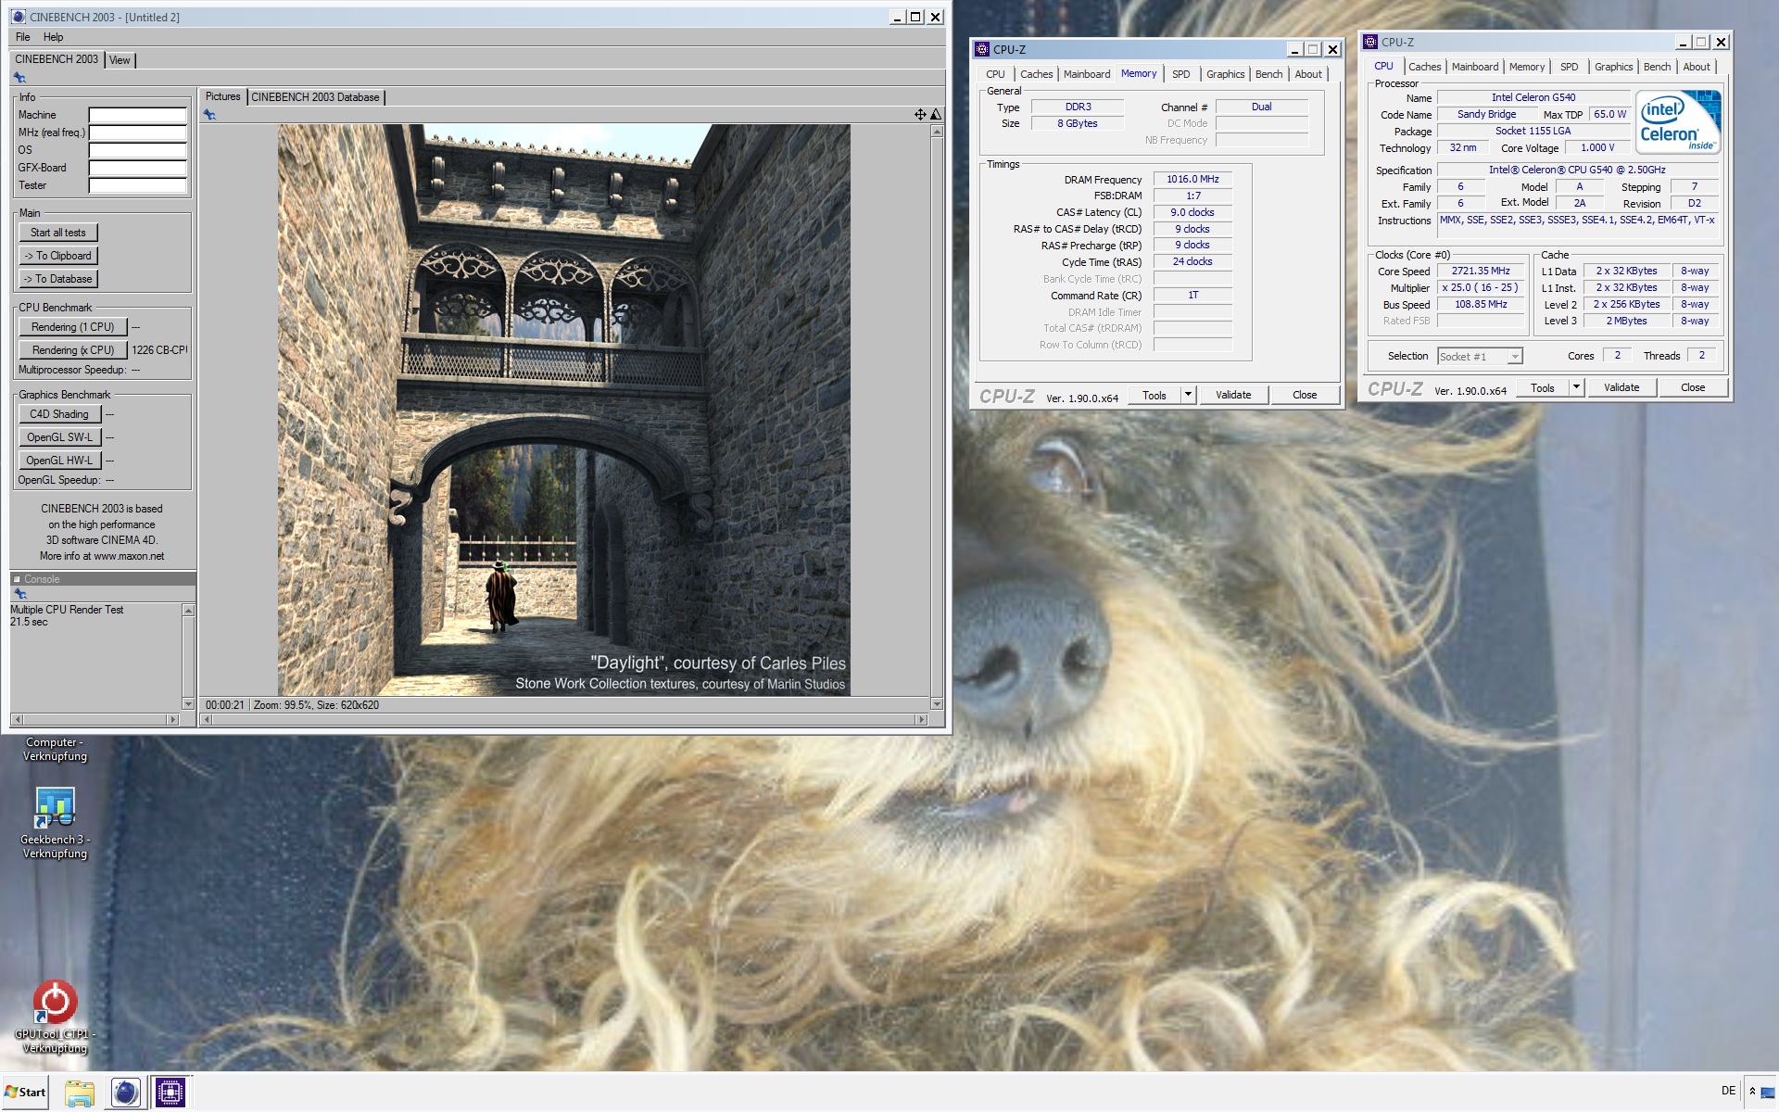Open Tools dropdown arrow in right CPU-Z
The height and width of the screenshot is (1112, 1779).
pyautogui.click(x=1576, y=387)
